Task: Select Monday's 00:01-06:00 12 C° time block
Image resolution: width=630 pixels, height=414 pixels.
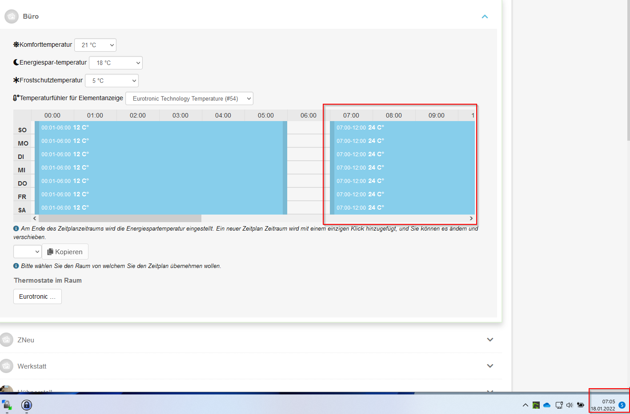Action: pos(160,141)
